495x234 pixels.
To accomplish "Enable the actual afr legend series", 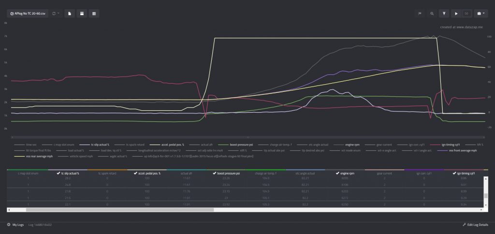I will coord(202,145).
